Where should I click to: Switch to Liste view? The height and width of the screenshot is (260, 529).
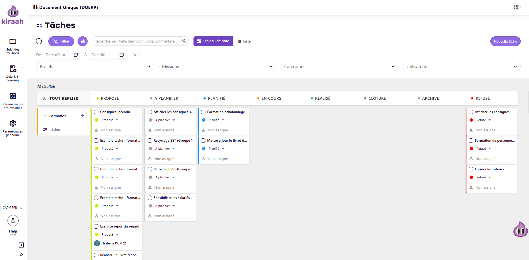pyautogui.click(x=244, y=41)
